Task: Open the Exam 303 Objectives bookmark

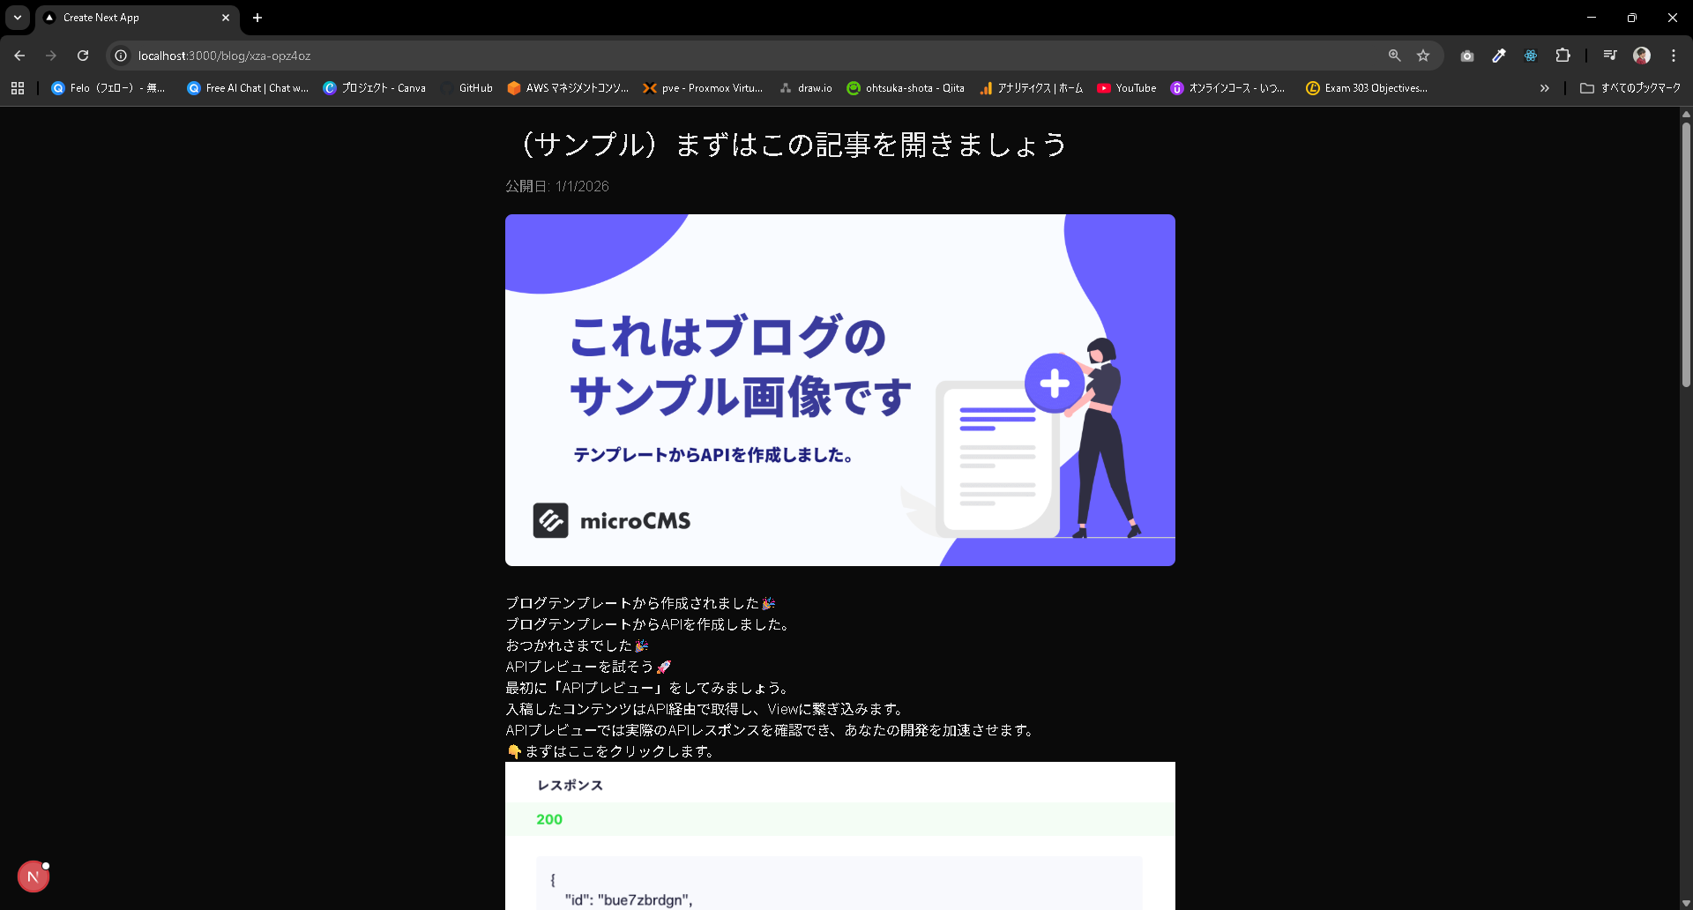Action: click(x=1367, y=88)
